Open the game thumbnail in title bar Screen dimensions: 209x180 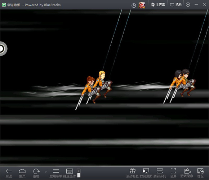(x=142, y=5)
